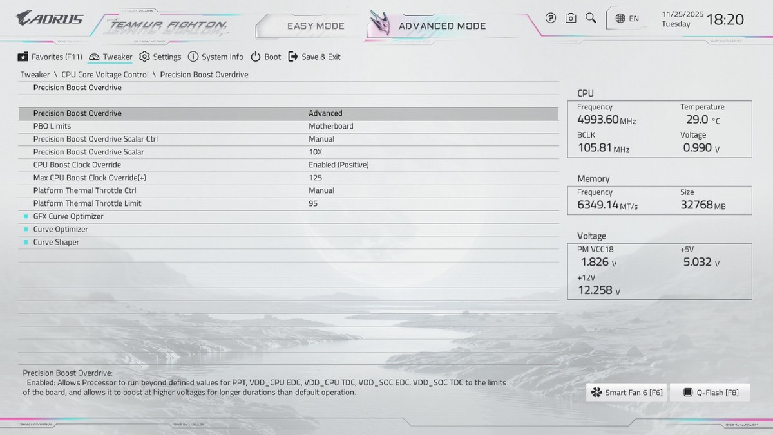Open search with the magnifier icon
773x435 pixels.
pyautogui.click(x=591, y=18)
